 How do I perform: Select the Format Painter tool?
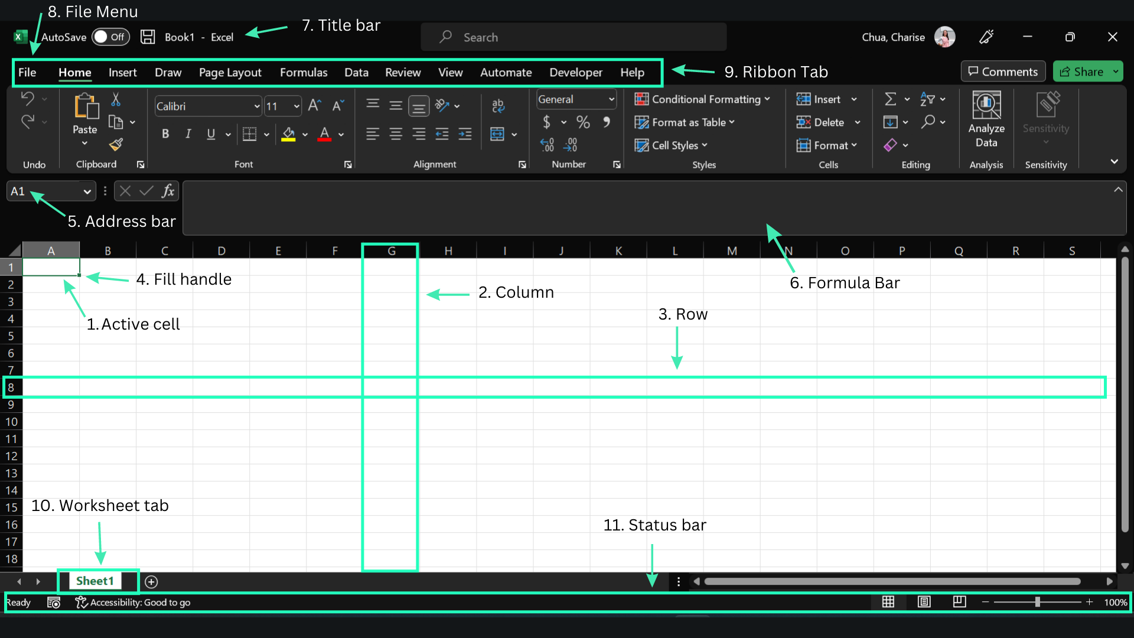pos(116,145)
